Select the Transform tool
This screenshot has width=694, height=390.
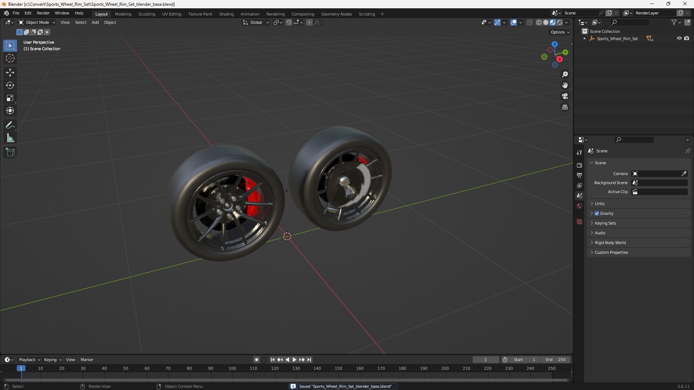pyautogui.click(x=10, y=110)
